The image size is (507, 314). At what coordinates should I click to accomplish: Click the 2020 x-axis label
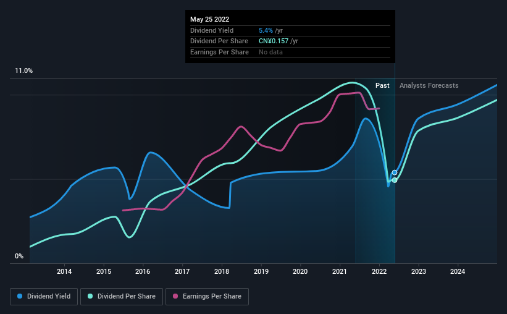click(x=300, y=271)
